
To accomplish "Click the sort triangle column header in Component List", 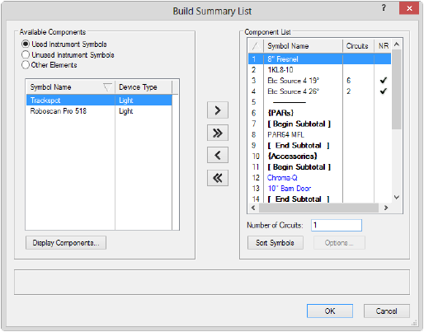I will (256, 46).
